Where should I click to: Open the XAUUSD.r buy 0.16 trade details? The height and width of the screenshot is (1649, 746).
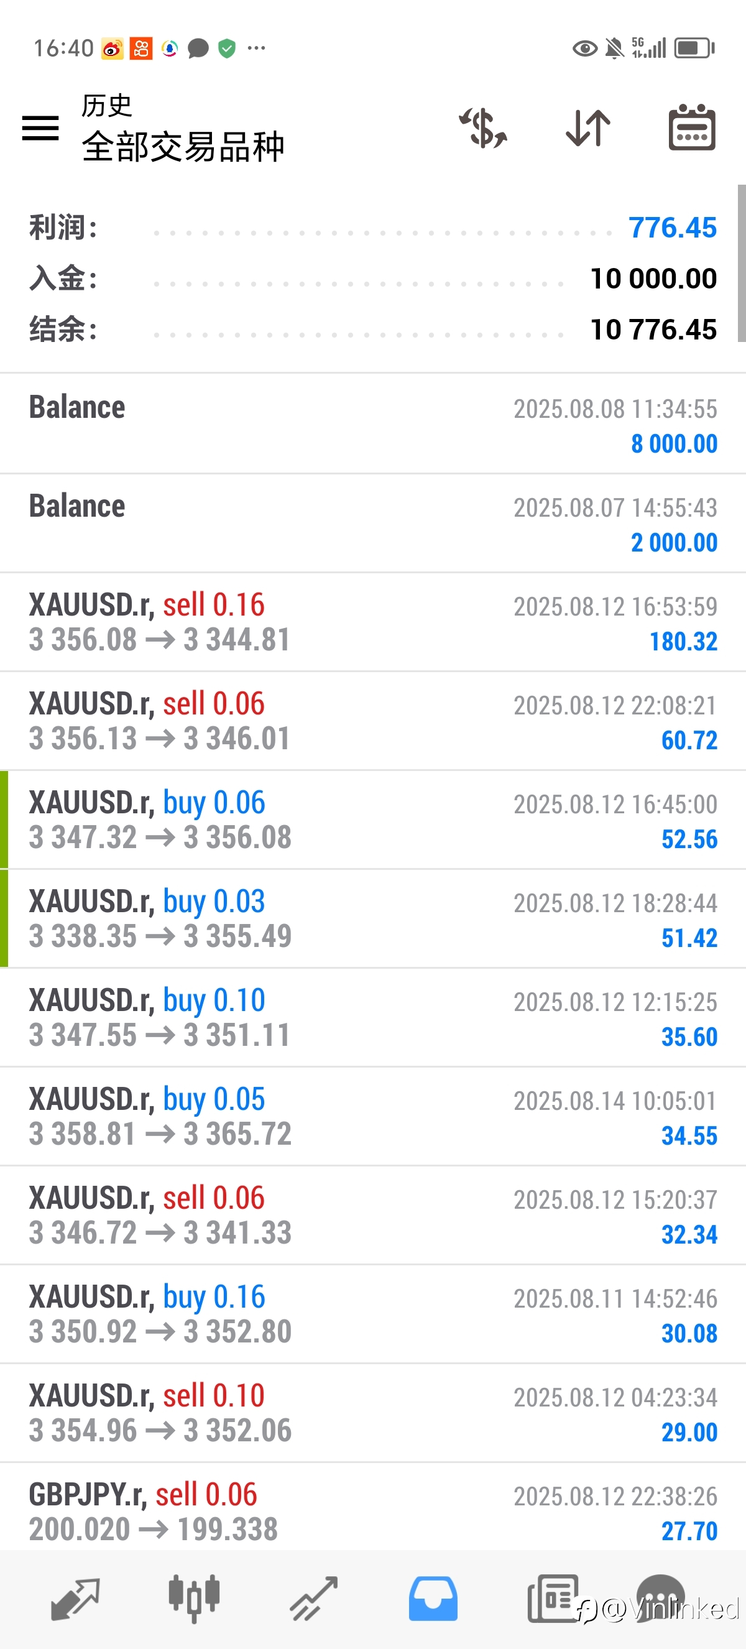click(x=373, y=1314)
